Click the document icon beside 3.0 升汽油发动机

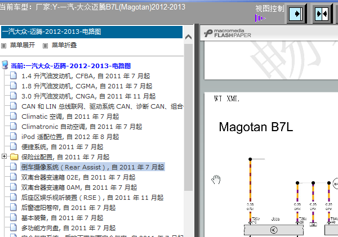[x=14, y=96]
